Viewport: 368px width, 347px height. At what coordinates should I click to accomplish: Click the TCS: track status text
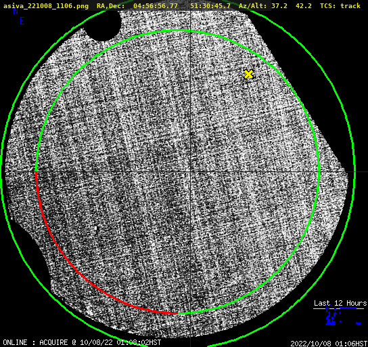(340, 6)
